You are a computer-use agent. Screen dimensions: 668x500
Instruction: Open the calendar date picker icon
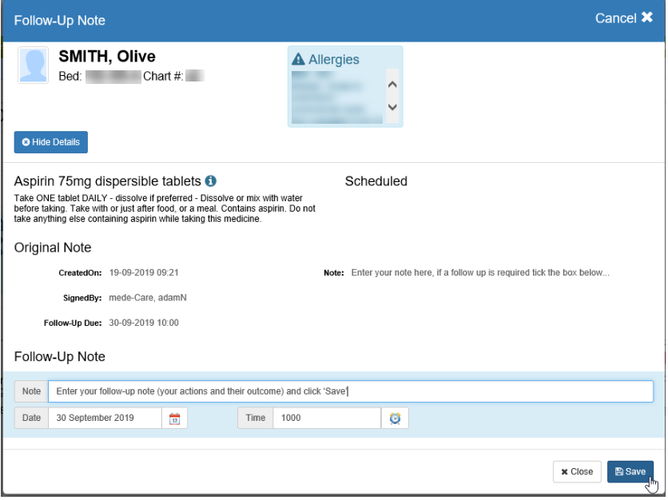click(175, 419)
